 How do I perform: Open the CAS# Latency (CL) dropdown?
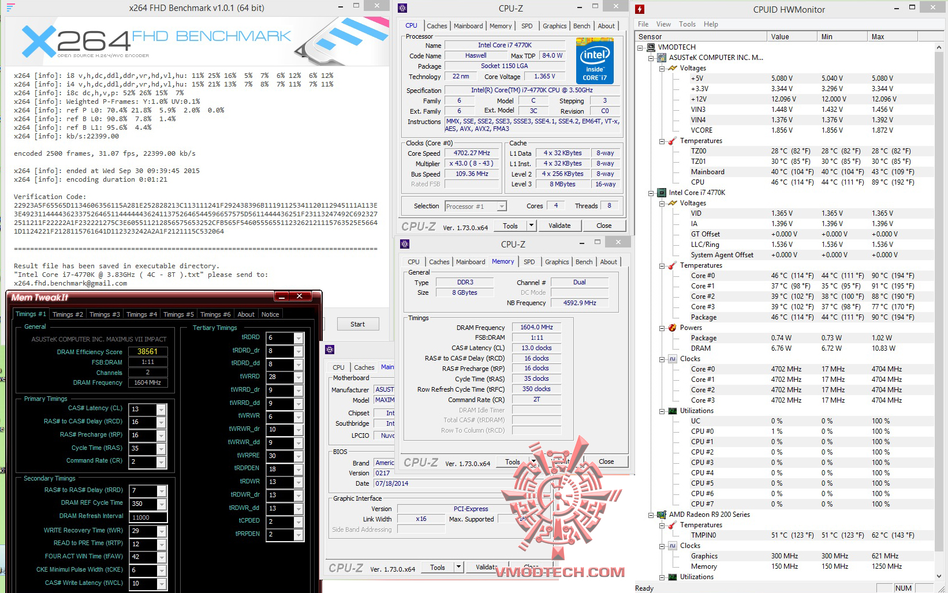162,410
